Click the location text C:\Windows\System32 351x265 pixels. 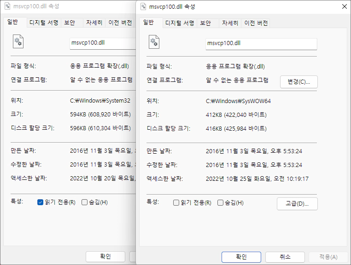click(100, 101)
